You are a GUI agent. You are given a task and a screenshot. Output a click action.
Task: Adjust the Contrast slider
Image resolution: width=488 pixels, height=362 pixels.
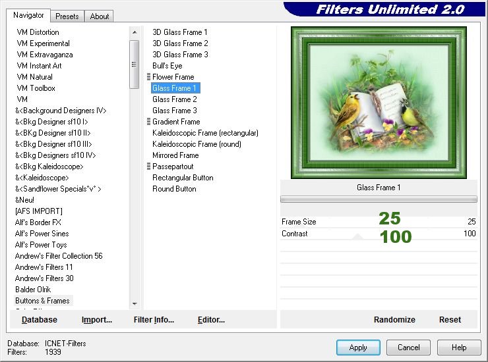click(379, 234)
